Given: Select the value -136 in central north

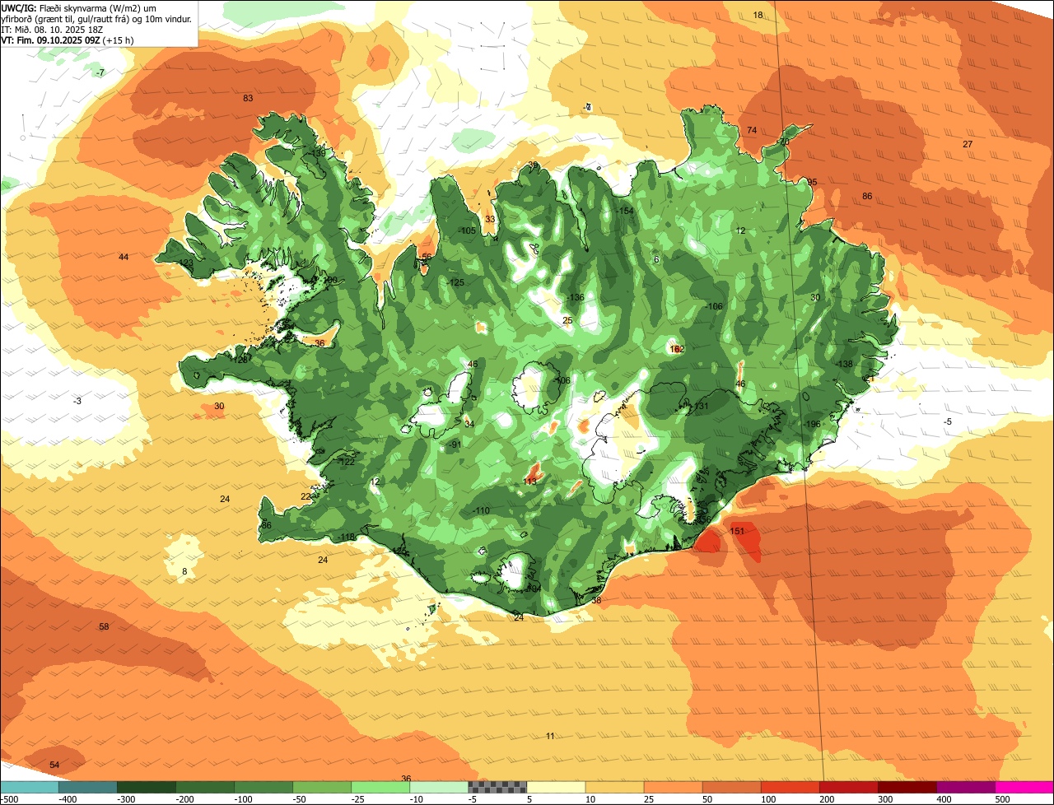Looking at the screenshot, I should click(x=576, y=298).
